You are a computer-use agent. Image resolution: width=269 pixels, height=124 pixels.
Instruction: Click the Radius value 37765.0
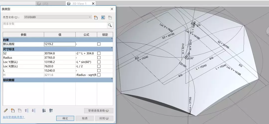click(60, 57)
